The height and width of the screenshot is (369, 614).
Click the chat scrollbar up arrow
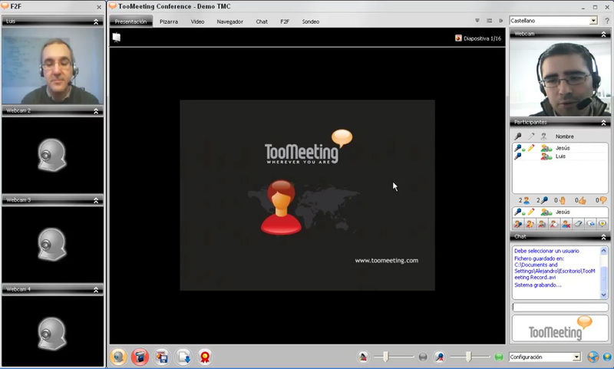(603, 250)
